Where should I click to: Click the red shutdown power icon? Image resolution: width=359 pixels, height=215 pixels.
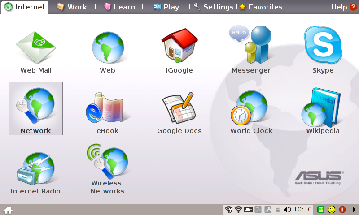342,210
